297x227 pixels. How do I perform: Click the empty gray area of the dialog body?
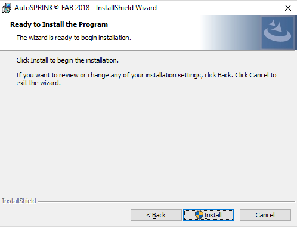click(148, 139)
